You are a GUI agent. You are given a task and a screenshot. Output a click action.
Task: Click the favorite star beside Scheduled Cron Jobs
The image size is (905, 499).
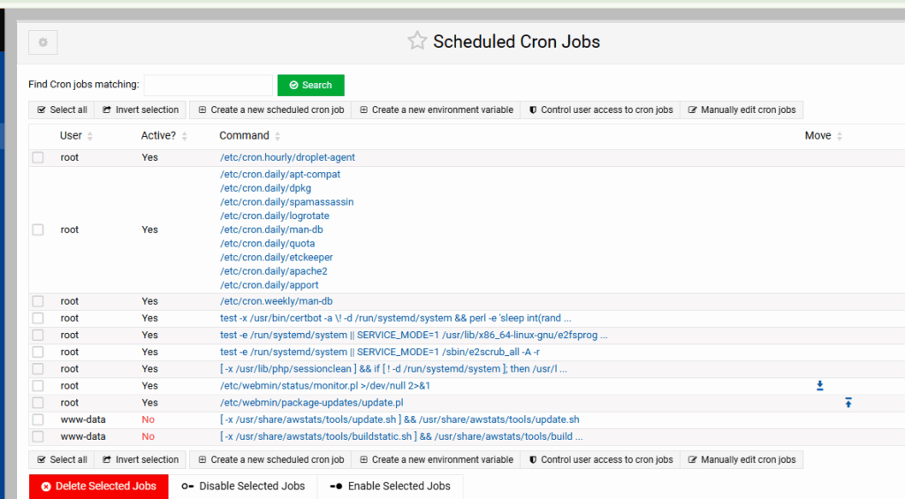[416, 41]
